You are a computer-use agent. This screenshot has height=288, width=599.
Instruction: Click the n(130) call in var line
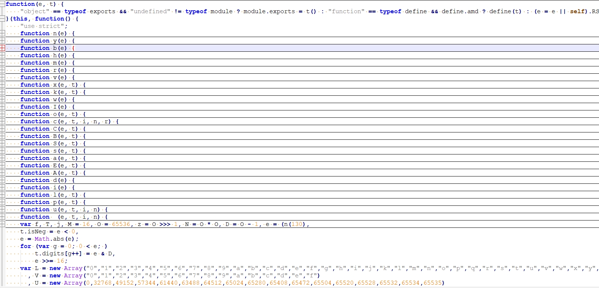coord(295,224)
